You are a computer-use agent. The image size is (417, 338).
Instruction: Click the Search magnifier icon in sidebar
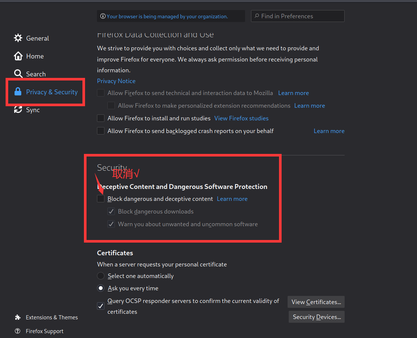pyautogui.click(x=18, y=74)
